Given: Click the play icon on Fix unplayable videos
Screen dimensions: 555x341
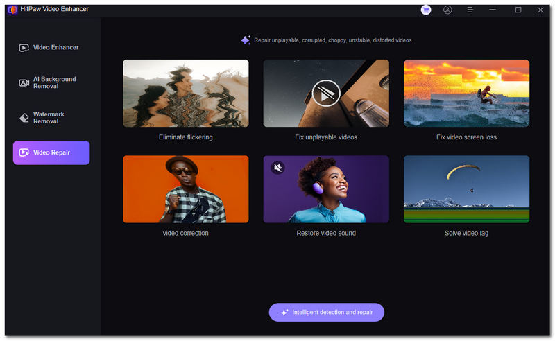Looking at the screenshot, I should (325, 93).
